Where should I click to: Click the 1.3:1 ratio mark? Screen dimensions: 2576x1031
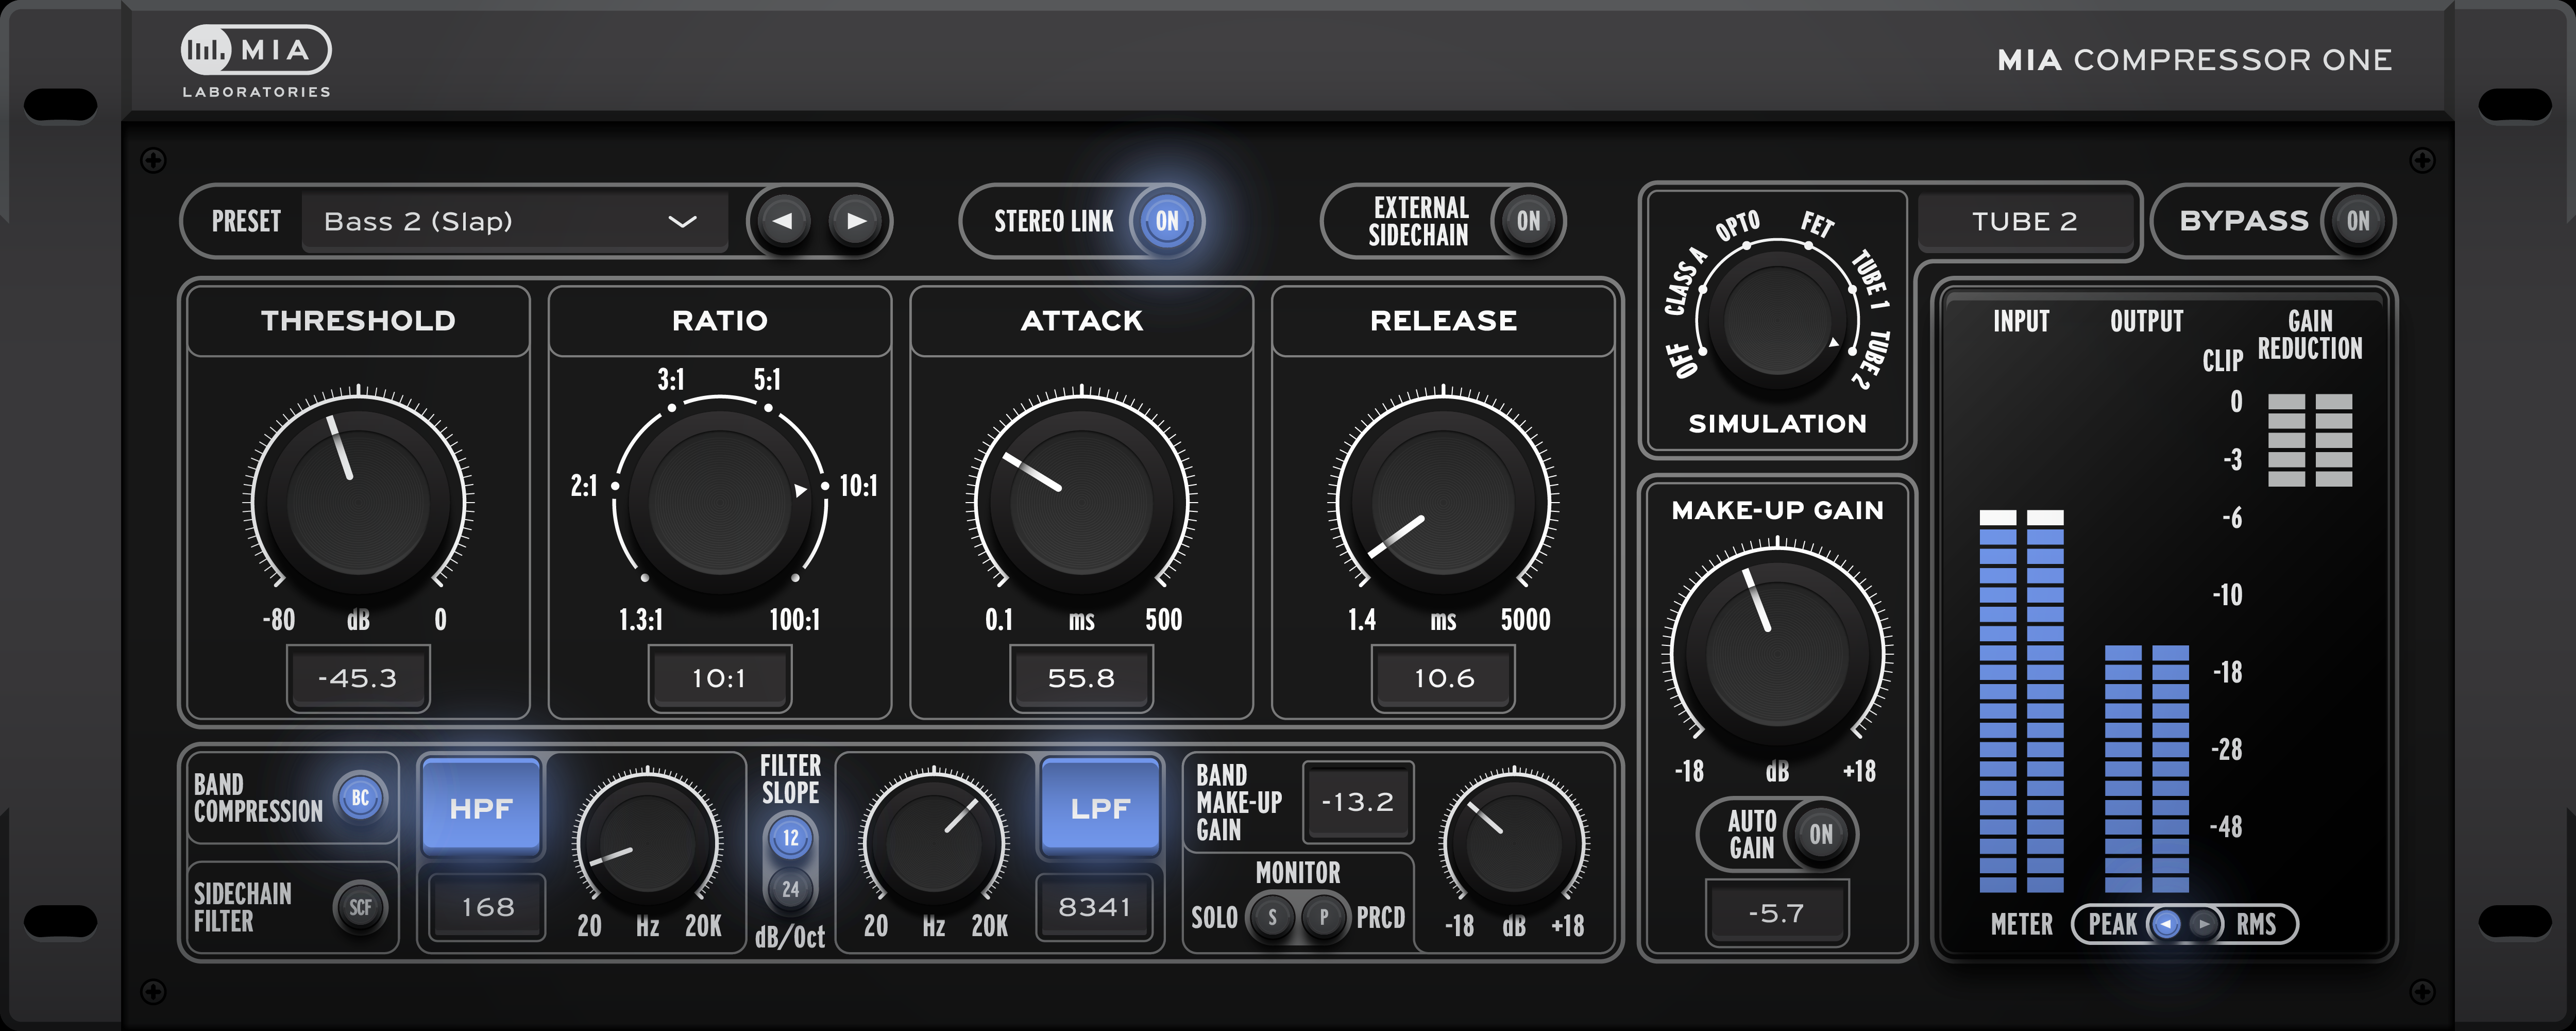[641, 620]
